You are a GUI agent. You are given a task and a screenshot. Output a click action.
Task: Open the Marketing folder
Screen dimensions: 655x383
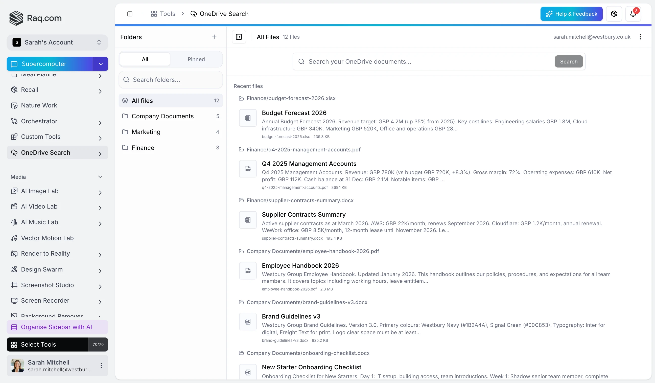pos(171,132)
